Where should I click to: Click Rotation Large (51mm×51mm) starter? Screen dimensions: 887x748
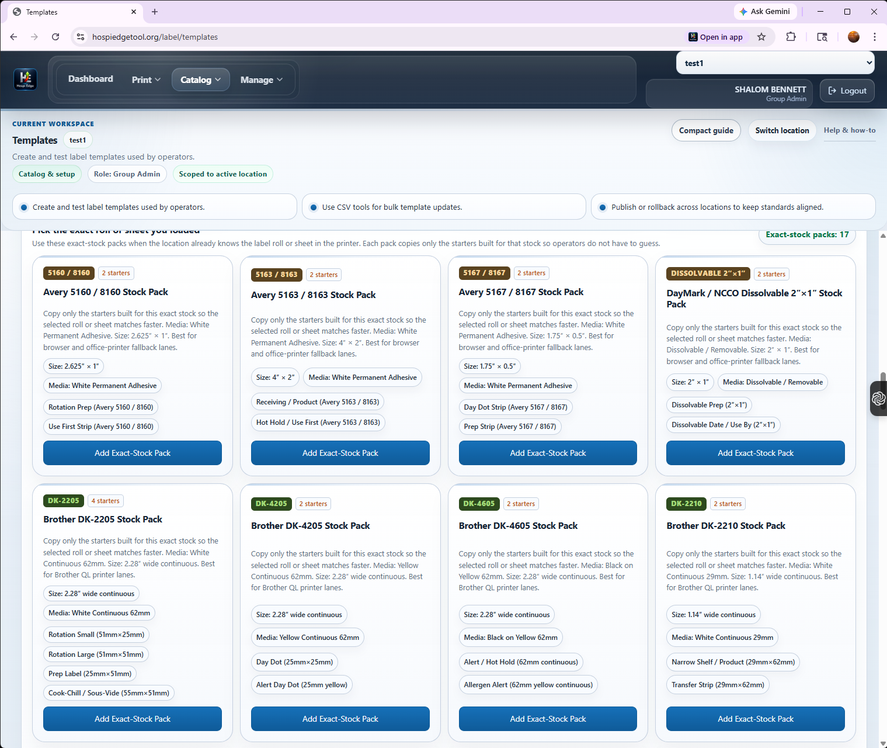(96, 654)
